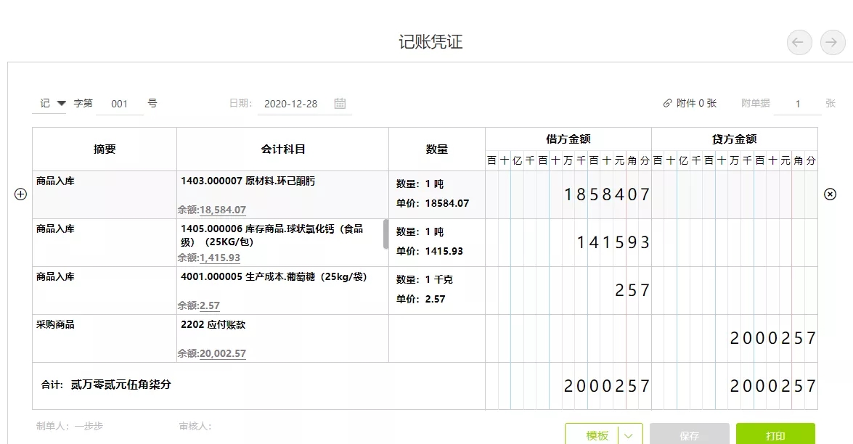Add a row with the plus icon
The width and height of the screenshot is (853, 444).
point(20,194)
